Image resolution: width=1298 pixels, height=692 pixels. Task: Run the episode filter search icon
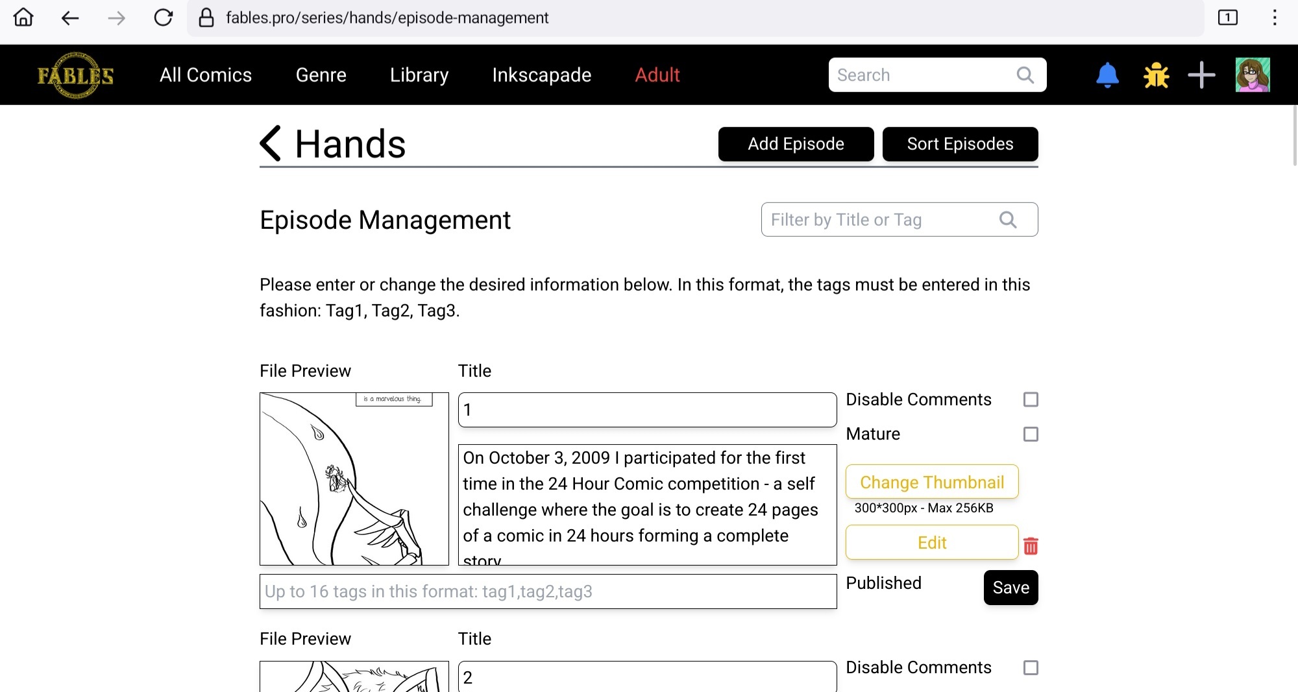tap(1008, 220)
